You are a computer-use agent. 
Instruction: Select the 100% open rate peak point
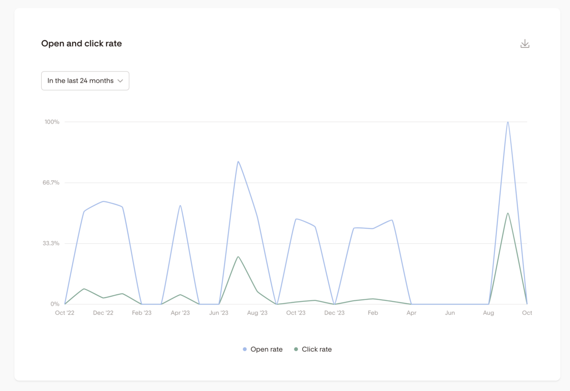508,122
